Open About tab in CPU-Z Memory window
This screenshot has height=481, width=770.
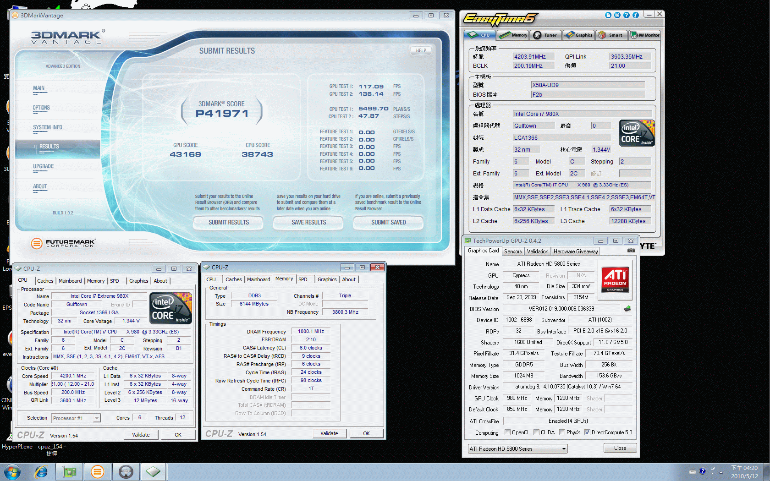coord(349,279)
